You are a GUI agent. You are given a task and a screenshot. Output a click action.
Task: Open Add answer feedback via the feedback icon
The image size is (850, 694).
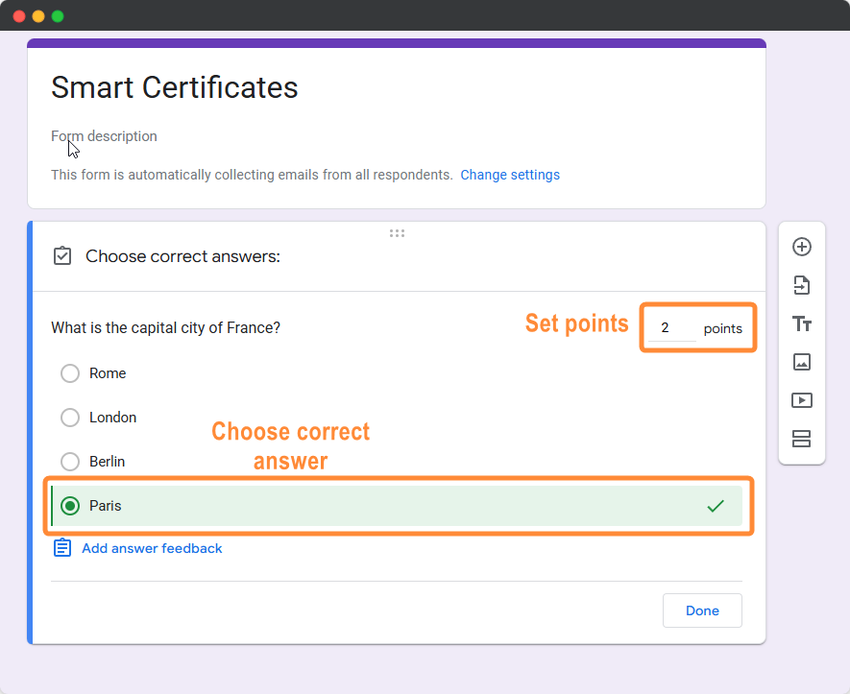tap(61, 547)
